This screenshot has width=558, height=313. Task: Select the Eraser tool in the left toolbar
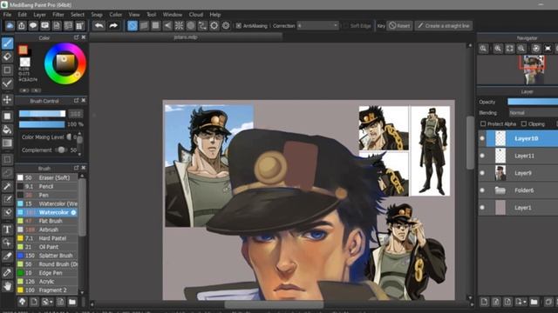coord(7,57)
